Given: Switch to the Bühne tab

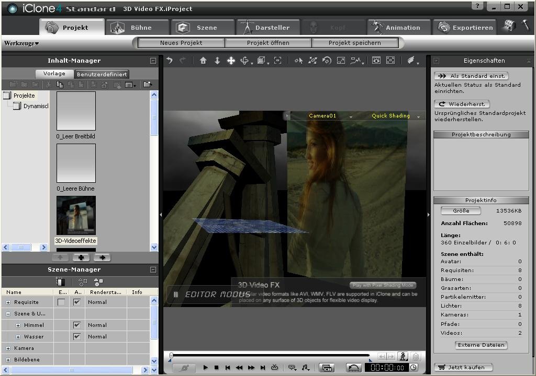Looking at the screenshot, I should (x=138, y=27).
